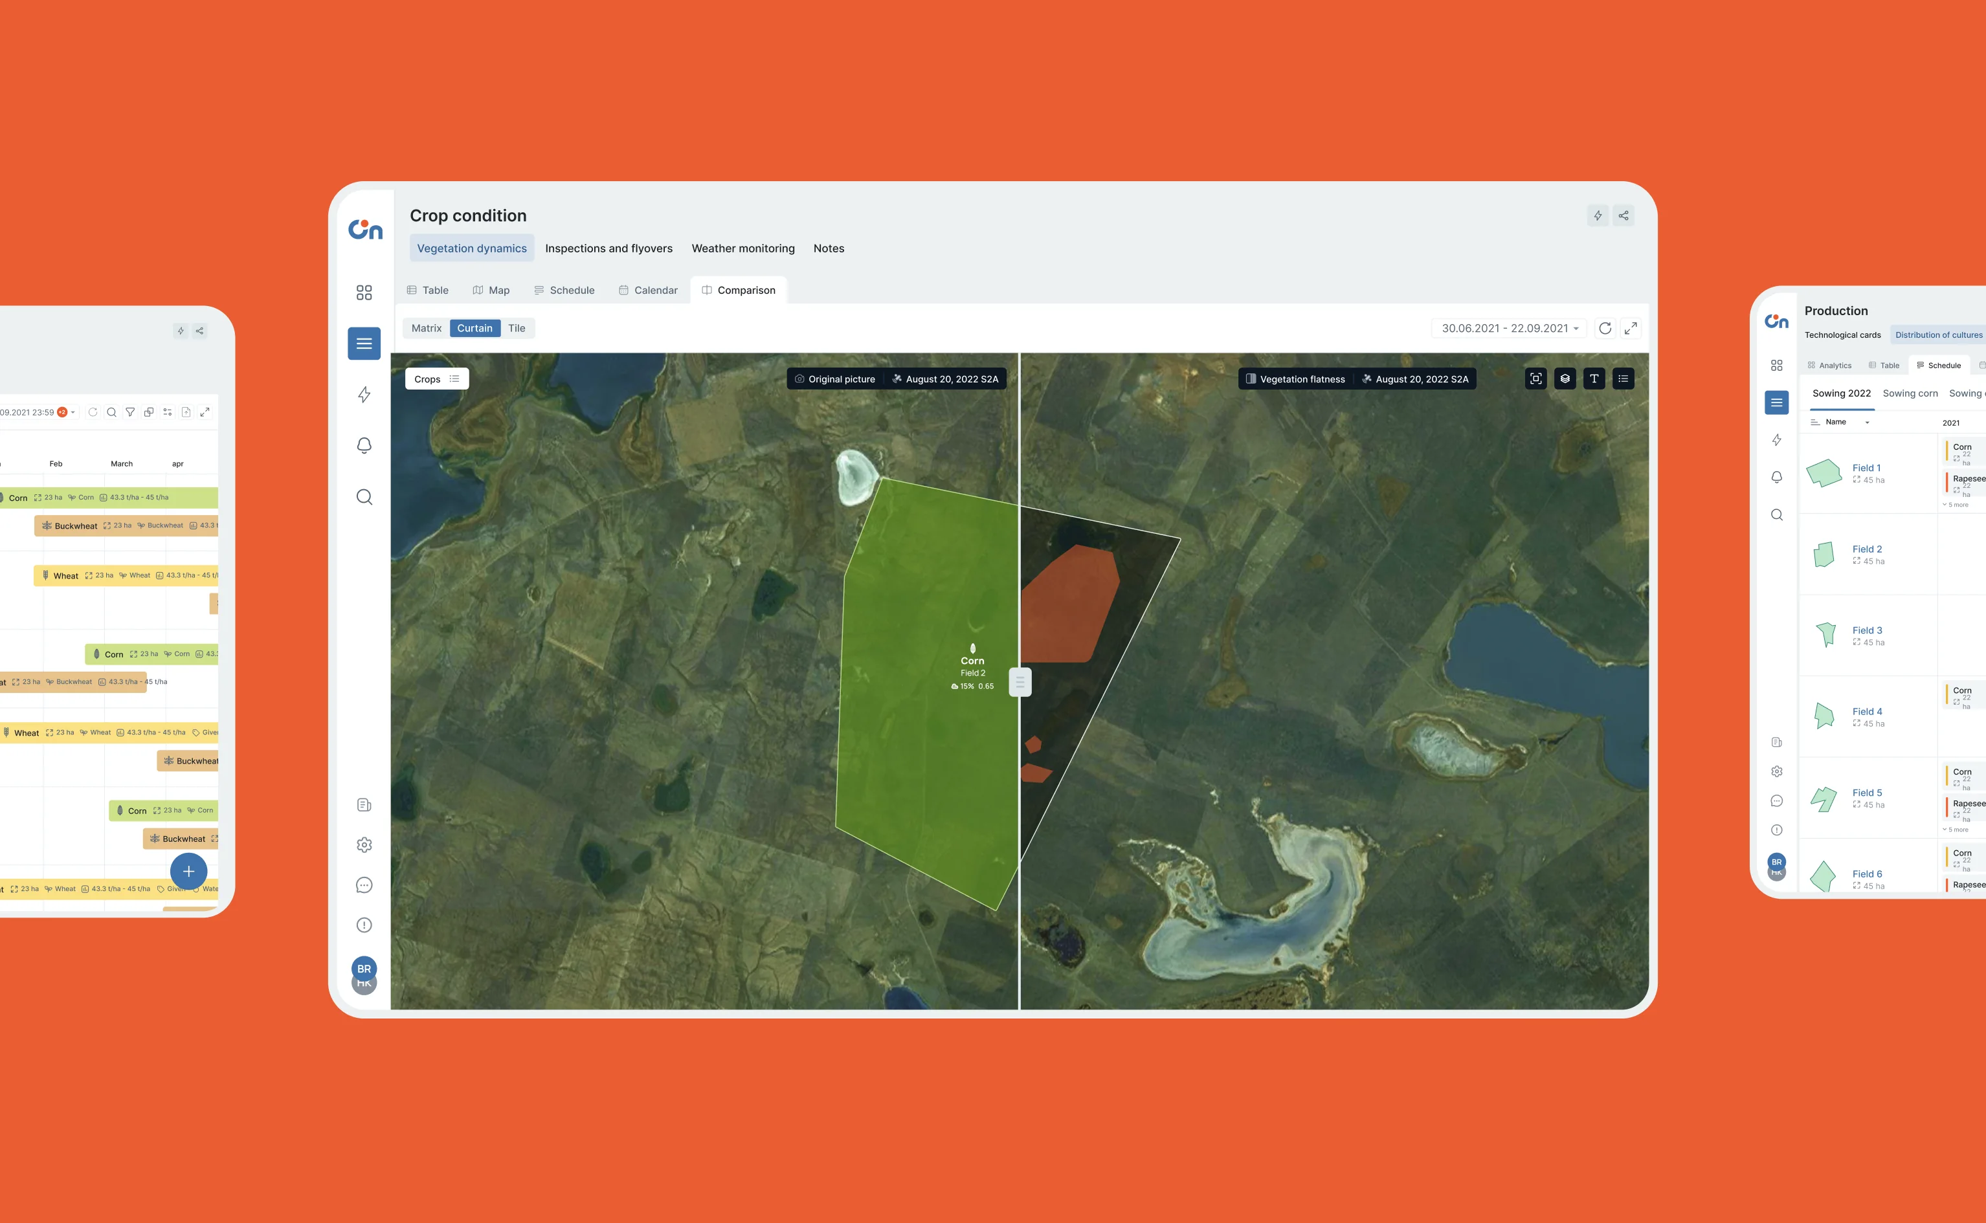The width and height of the screenshot is (1986, 1223).
Task: Click the refresh icon in the left schedule toolbar
Action: (93, 413)
